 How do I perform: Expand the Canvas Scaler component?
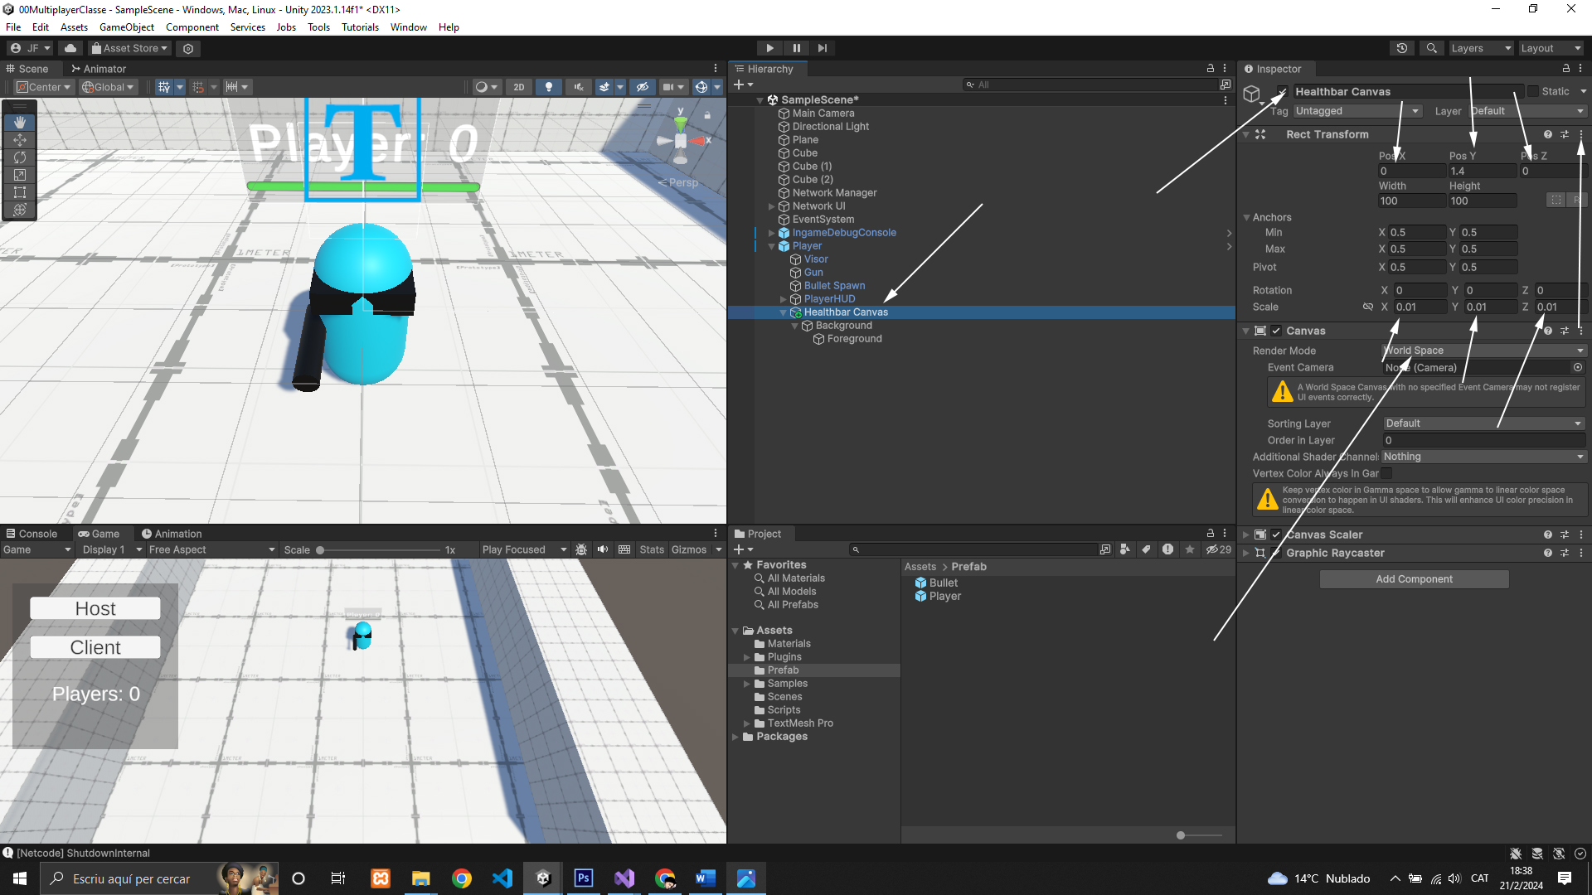[x=1245, y=535]
